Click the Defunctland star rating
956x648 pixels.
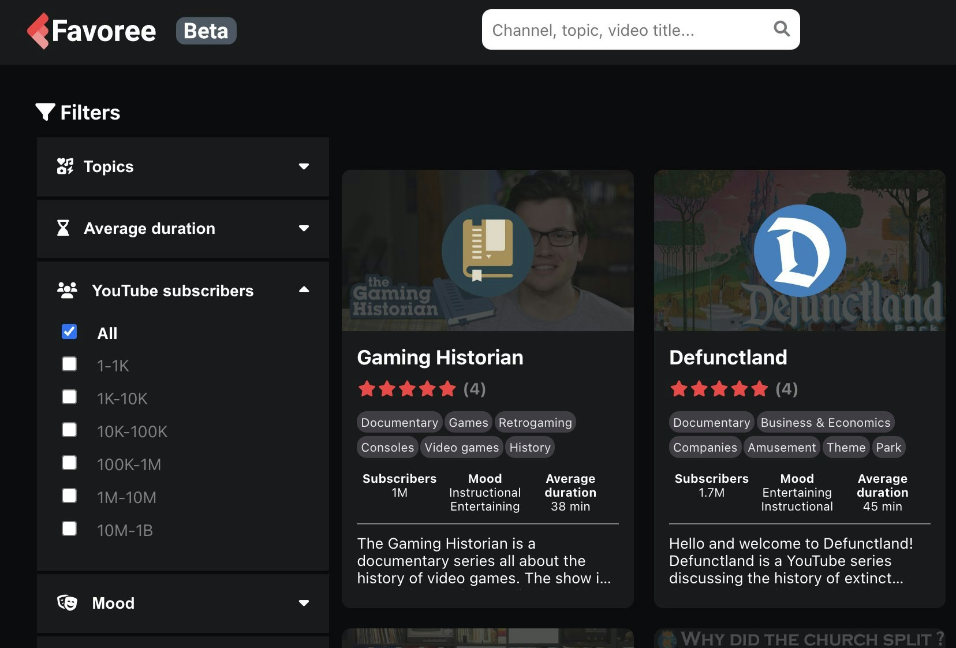point(719,389)
